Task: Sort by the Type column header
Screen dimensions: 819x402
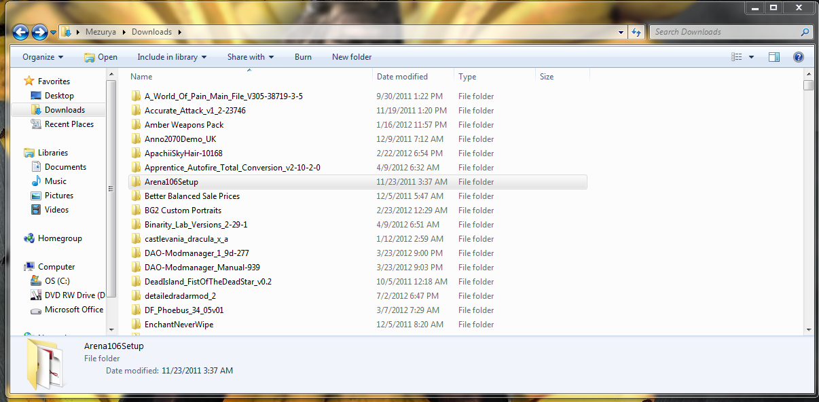Action: pyautogui.click(x=467, y=77)
